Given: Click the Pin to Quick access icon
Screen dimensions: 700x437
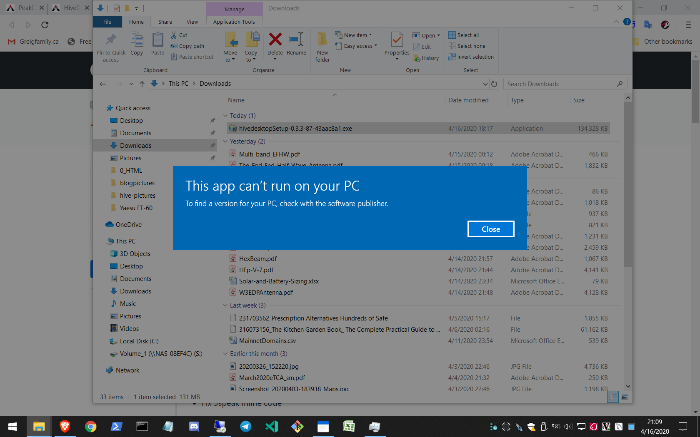Looking at the screenshot, I should coord(111,40).
